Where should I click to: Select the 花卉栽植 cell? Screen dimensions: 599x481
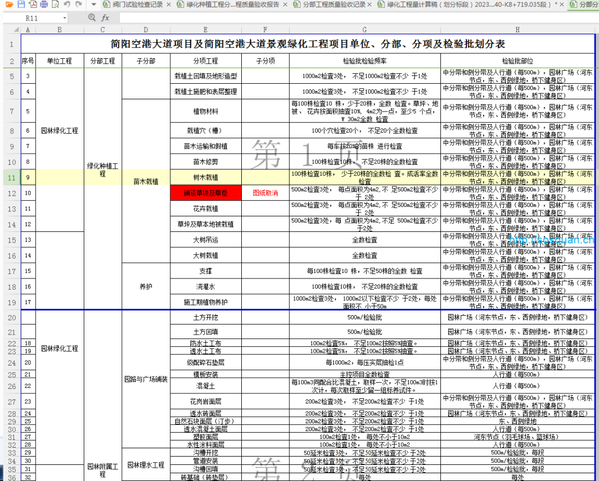206,209
